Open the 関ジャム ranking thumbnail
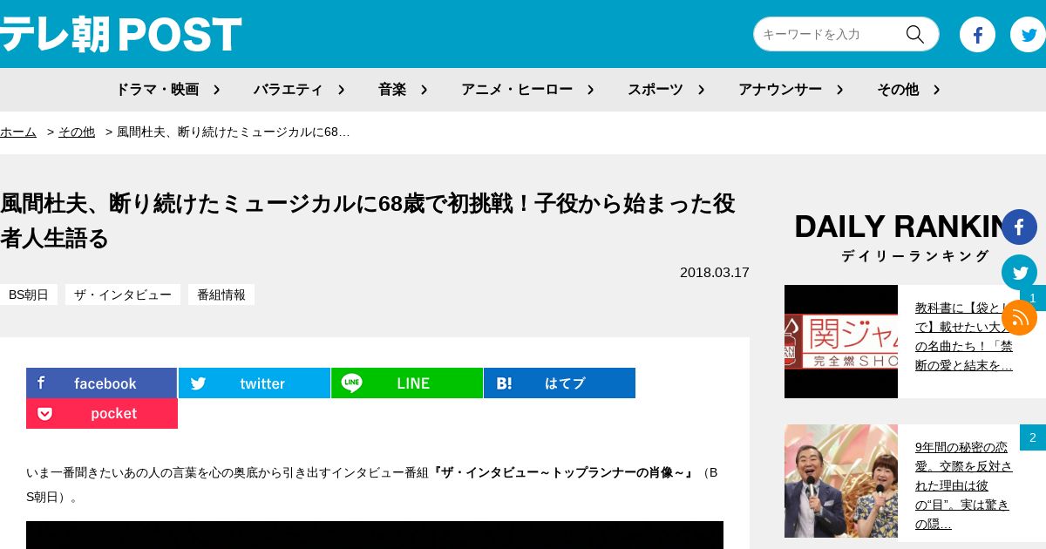The image size is (1046, 549). pyautogui.click(x=841, y=342)
